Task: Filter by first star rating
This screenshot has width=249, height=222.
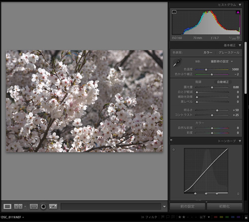Action: [180, 217]
